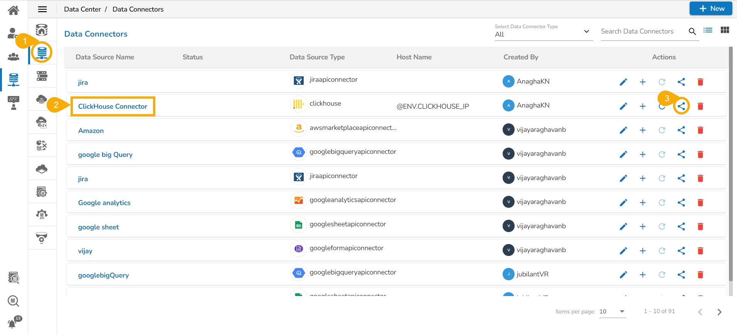The height and width of the screenshot is (335, 737).
Task: Click the New button
Action: click(710, 8)
